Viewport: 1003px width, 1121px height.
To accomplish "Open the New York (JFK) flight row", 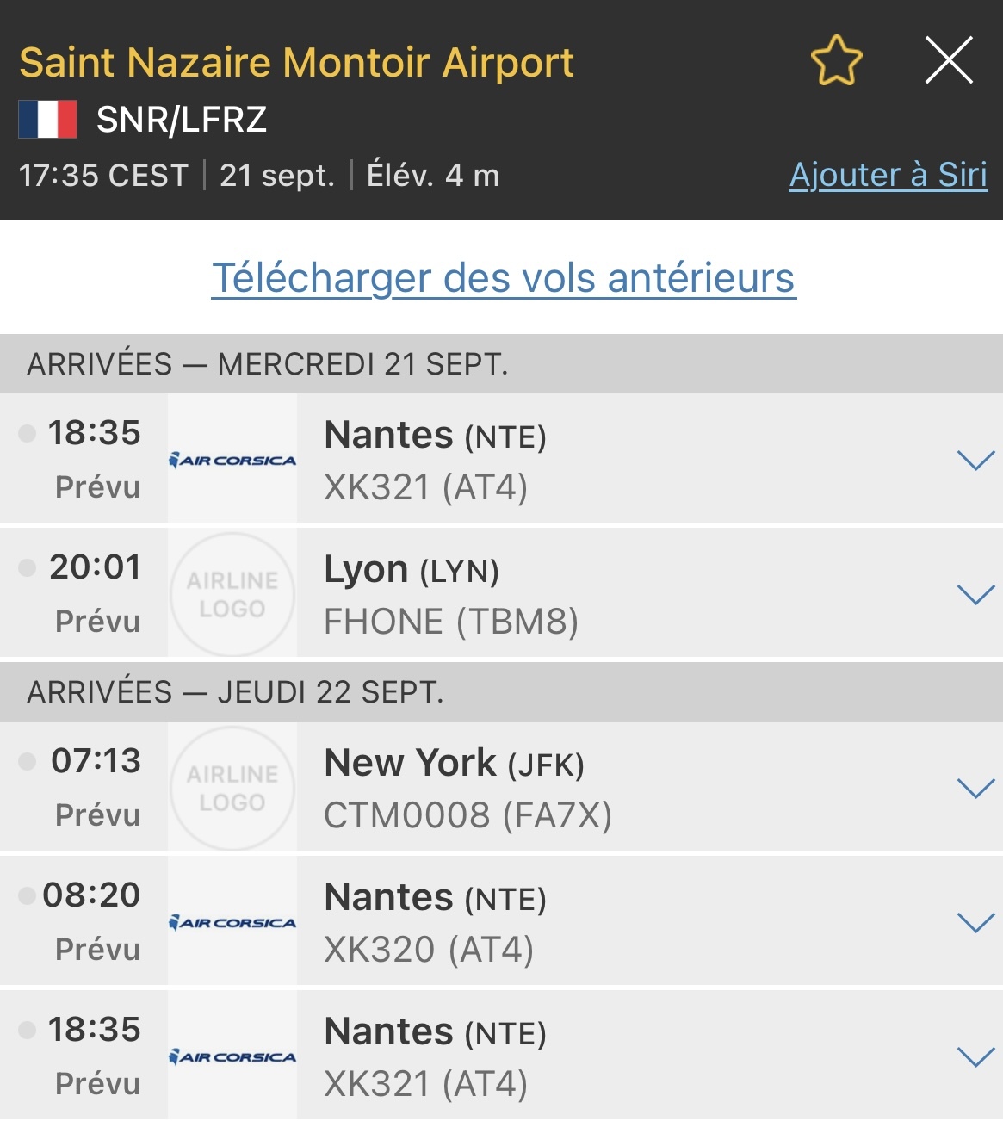I will 603,788.
